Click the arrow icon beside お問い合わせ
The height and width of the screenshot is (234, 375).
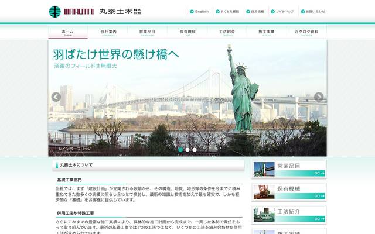(303, 12)
